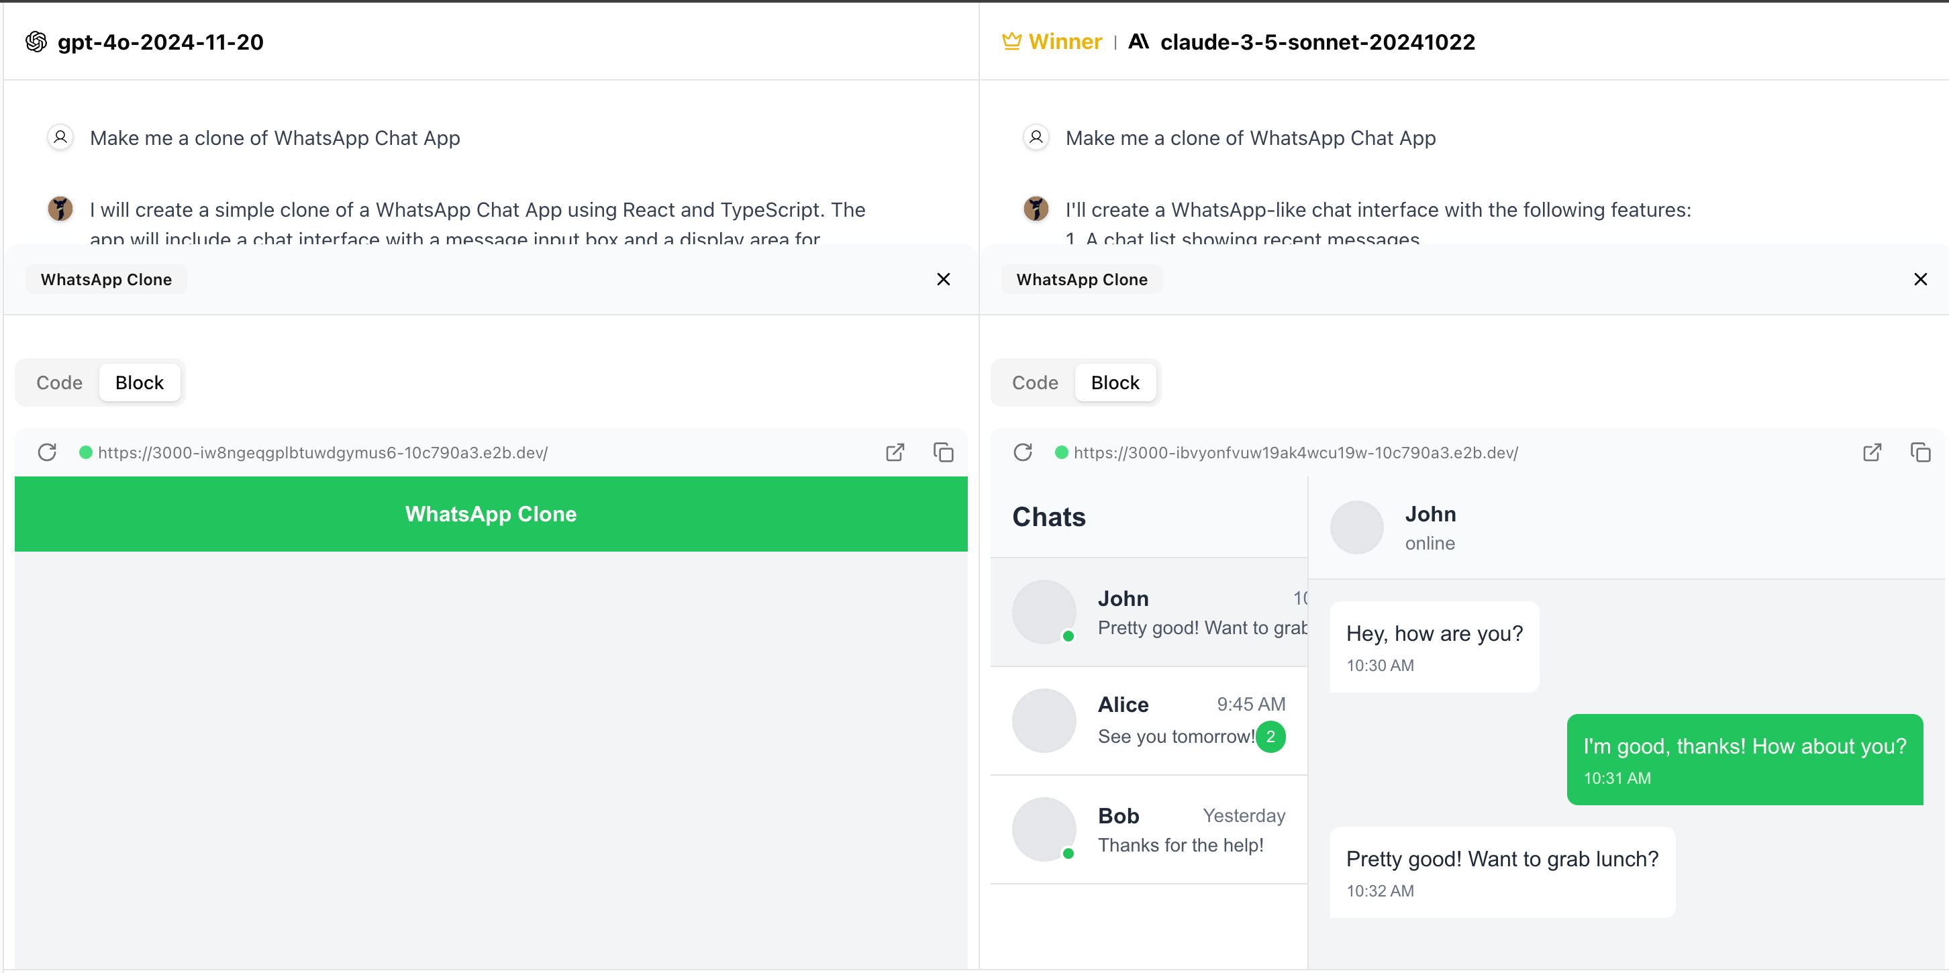Viewport: 1949px width, 973px height.
Task: Click the left WhatsApp Clone title tag
Action: (x=106, y=279)
